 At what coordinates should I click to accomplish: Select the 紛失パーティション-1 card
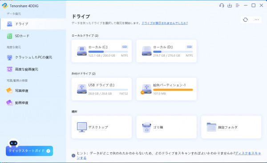166,89
